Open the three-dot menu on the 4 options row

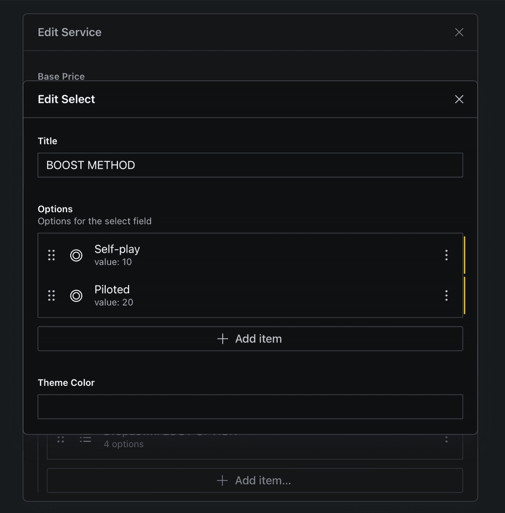point(446,440)
